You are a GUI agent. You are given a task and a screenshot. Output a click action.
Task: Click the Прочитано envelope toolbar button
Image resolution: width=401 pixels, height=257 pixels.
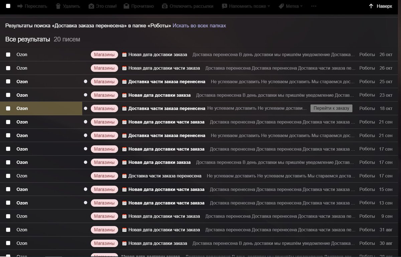pyautogui.click(x=139, y=6)
